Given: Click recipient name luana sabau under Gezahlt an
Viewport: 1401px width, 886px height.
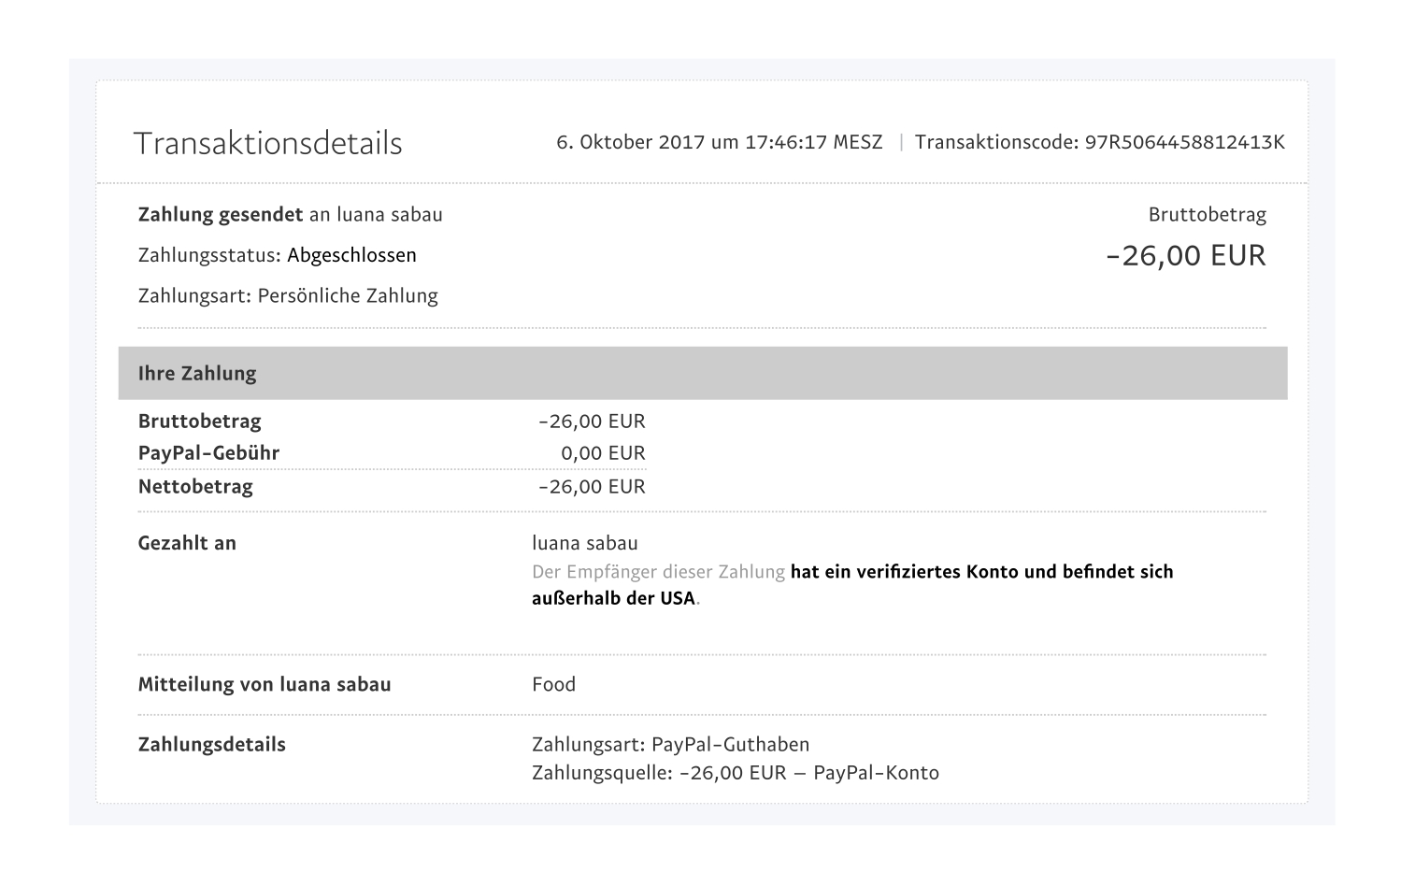Looking at the screenshot, I should coord(585,543).
